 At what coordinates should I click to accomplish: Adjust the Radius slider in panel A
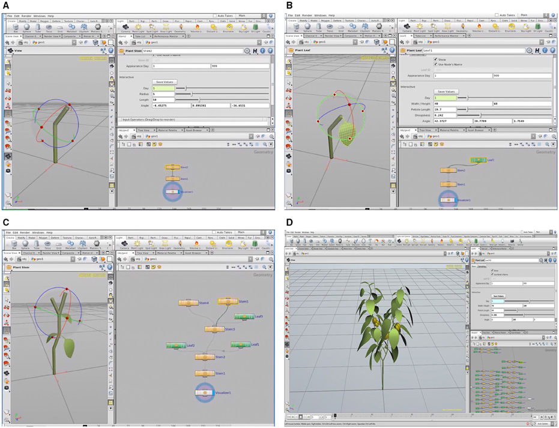coord(222,94)
